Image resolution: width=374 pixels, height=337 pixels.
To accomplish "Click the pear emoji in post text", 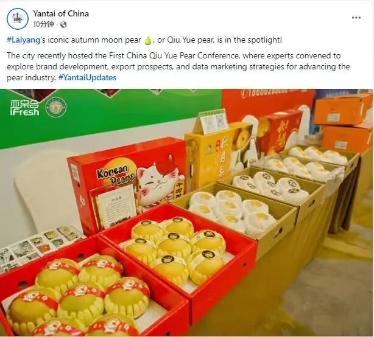I will coord(148,40).
